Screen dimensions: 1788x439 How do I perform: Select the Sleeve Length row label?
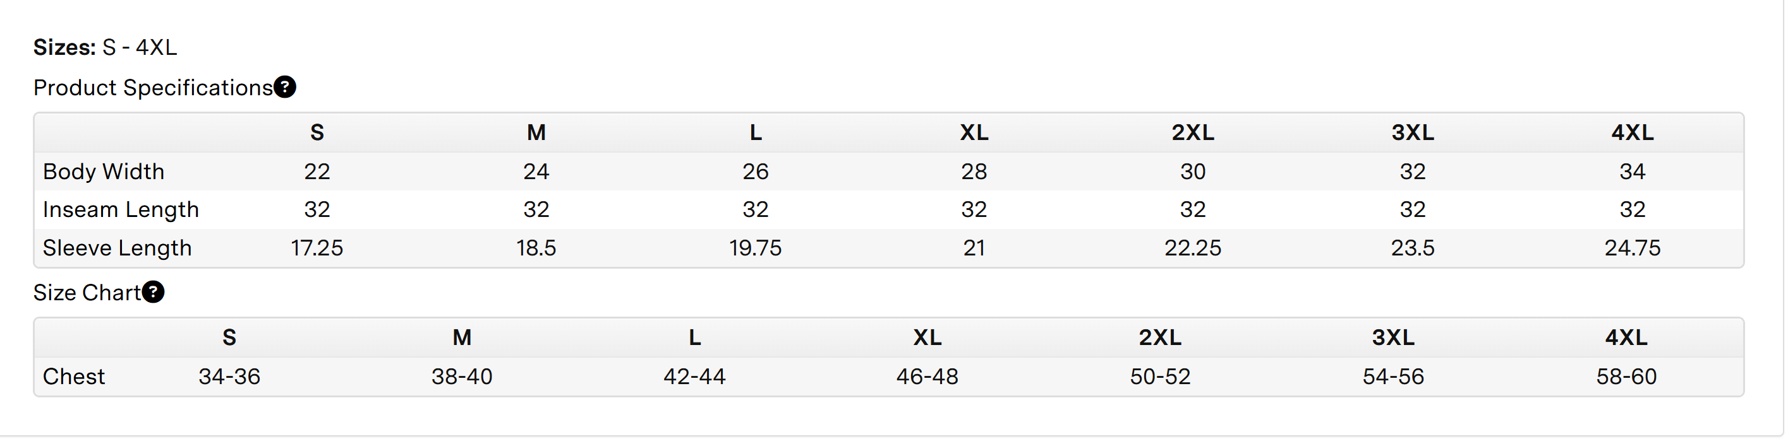pyautogui.click(x=117, y=248)
